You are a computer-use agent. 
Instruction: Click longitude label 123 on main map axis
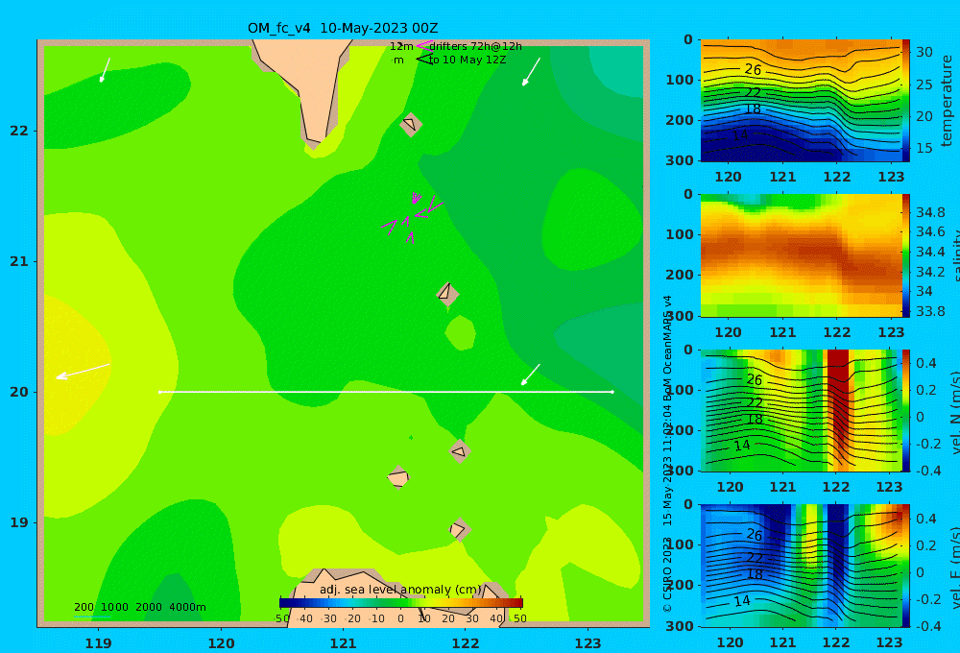[588, 643]
